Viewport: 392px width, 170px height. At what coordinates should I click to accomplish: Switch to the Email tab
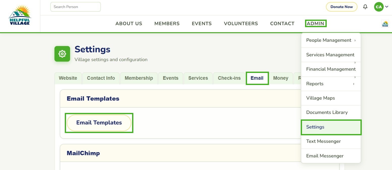tap(257, 78)
